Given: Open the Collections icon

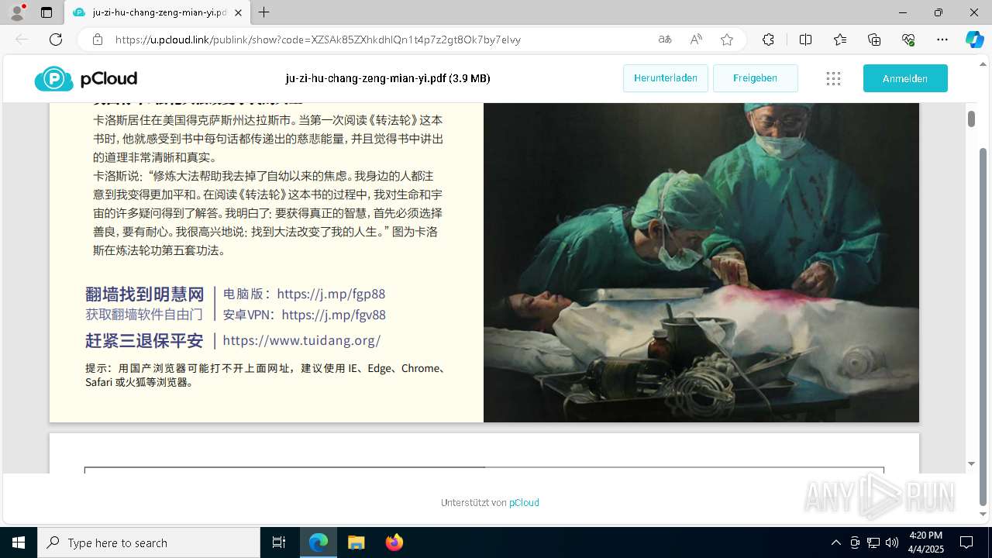Looking at the screenshot, I should click(874, 40).
